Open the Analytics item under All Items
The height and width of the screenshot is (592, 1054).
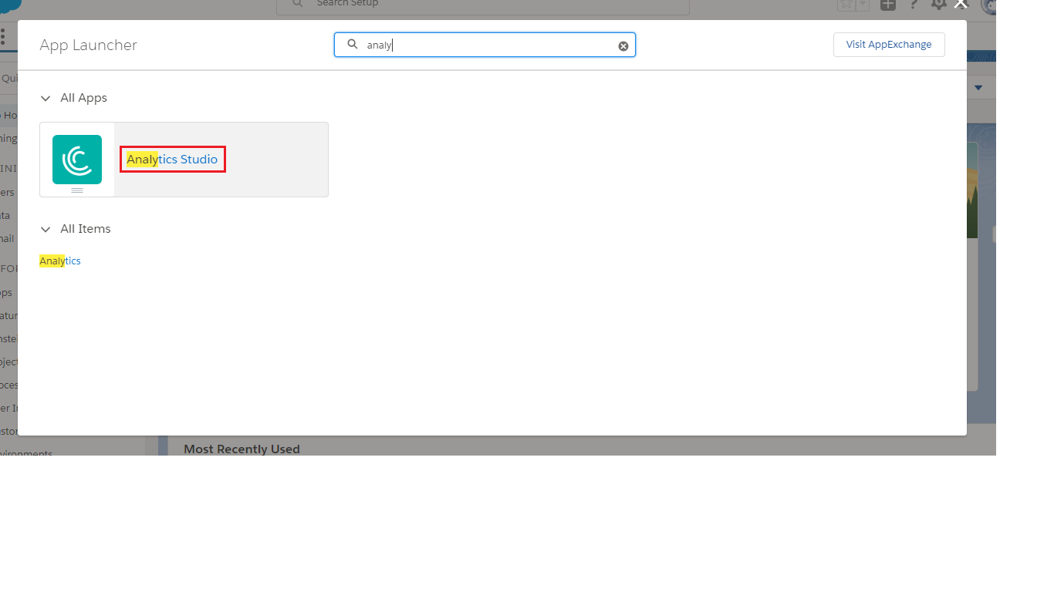click(x=60, y=261)
